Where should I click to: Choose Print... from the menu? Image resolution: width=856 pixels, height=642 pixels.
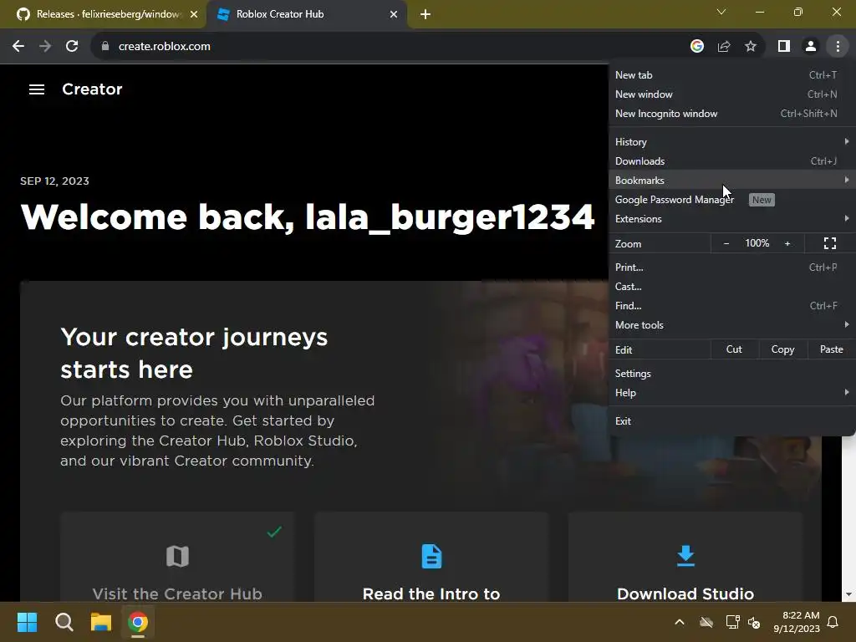pos(731,267)
